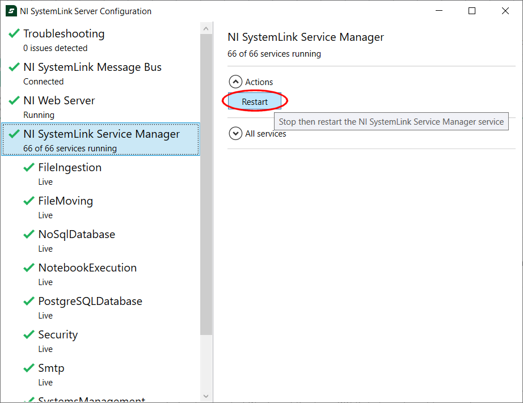Maximize the Server Configuration window

pos(472,11)
